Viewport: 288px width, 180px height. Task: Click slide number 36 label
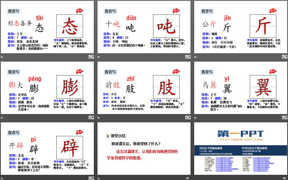tap(284, 178)
